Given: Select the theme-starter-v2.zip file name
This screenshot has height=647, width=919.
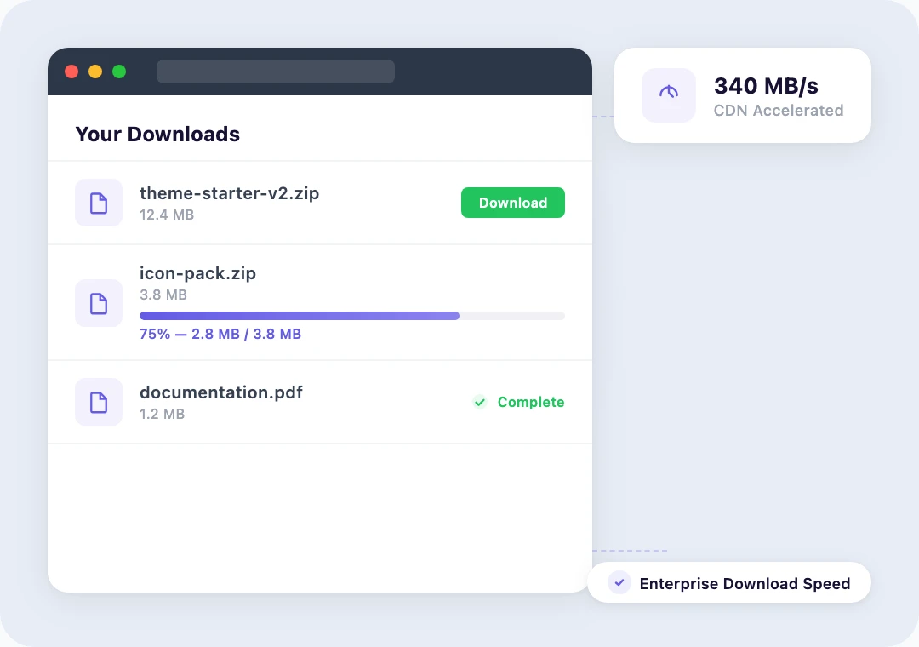Looking at the screenshot, I should coord(229,193).
